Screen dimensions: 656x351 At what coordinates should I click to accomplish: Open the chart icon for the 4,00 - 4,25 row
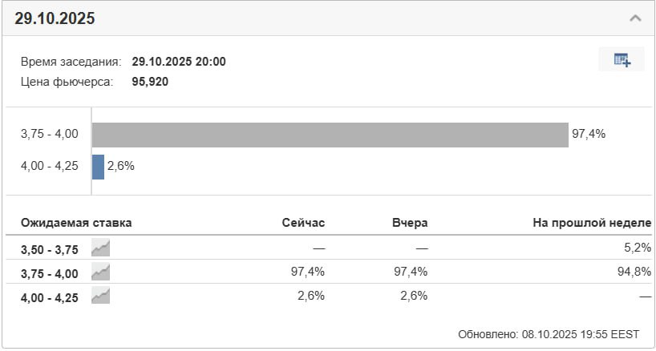point(101,297)
